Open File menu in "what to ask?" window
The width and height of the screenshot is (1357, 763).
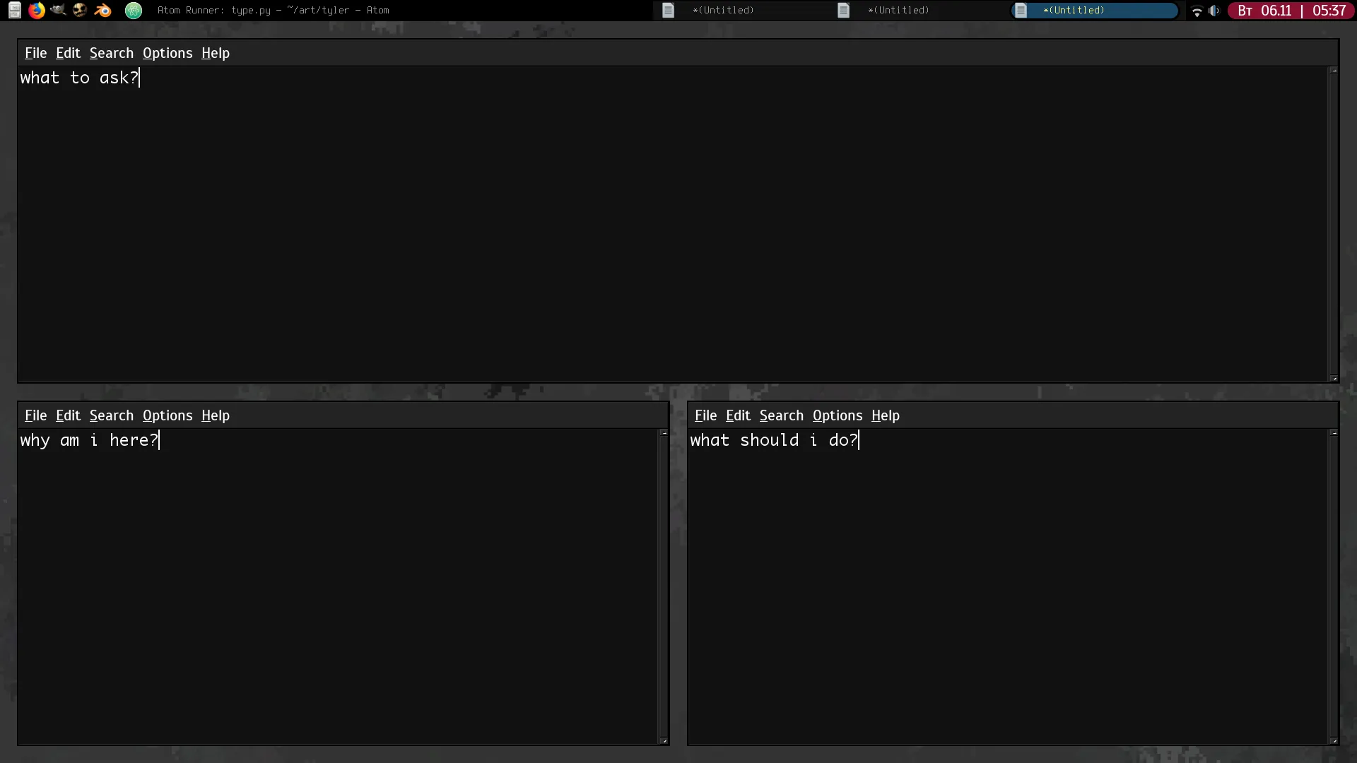[x=35, y=53]
